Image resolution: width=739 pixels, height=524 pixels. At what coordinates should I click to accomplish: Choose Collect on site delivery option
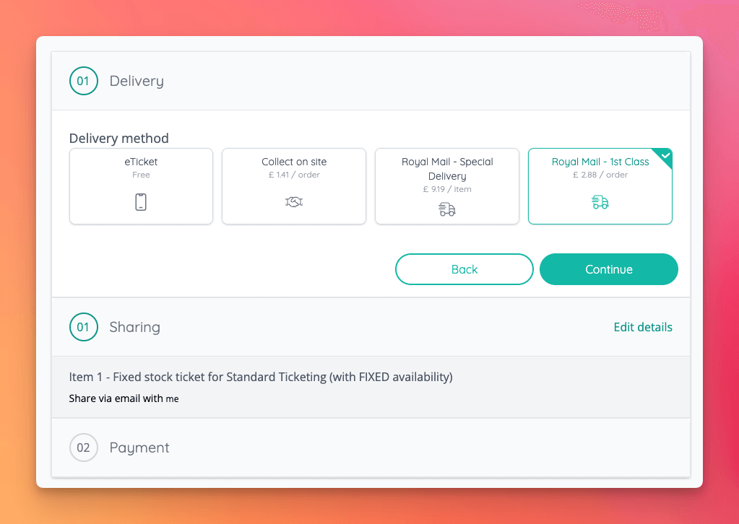(x=293, y=186)
